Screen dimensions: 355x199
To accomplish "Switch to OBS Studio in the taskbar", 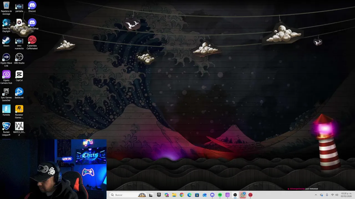I will pos(235,195).
